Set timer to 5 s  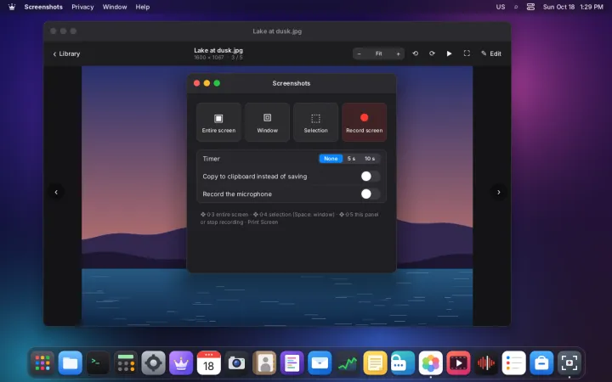coord(351,159)
